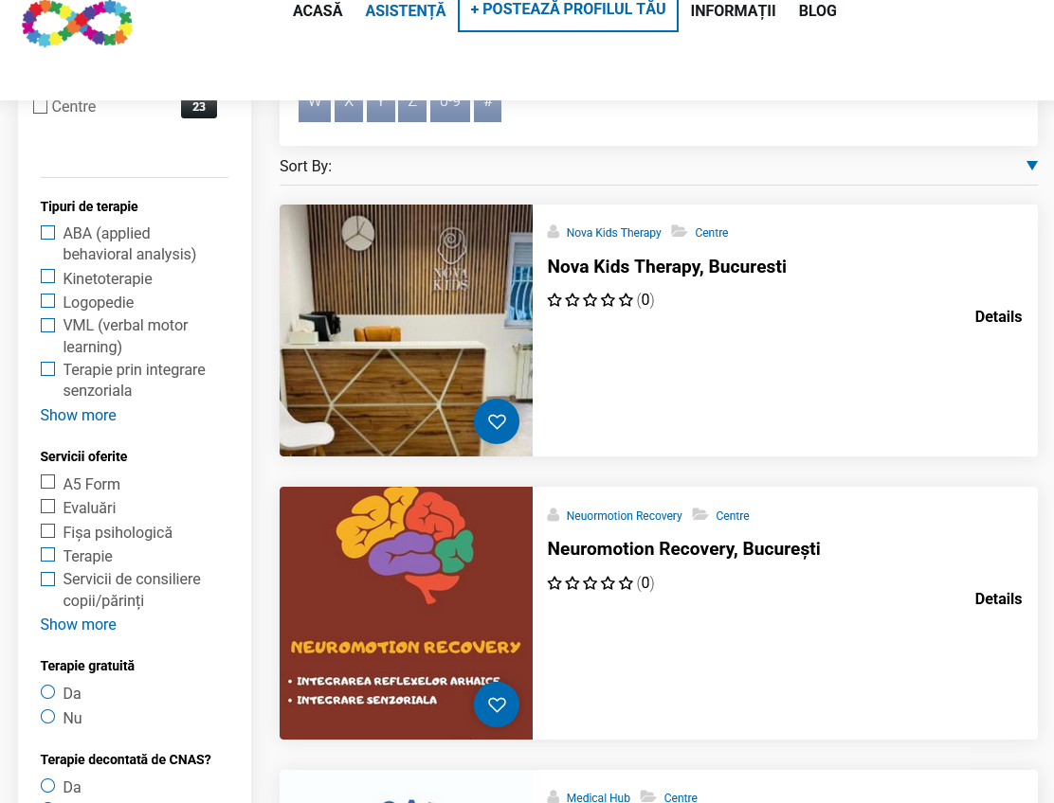The image size is (1054, 803).
Task: Select Da under Terapie gratuită
Action: (47, 692)
